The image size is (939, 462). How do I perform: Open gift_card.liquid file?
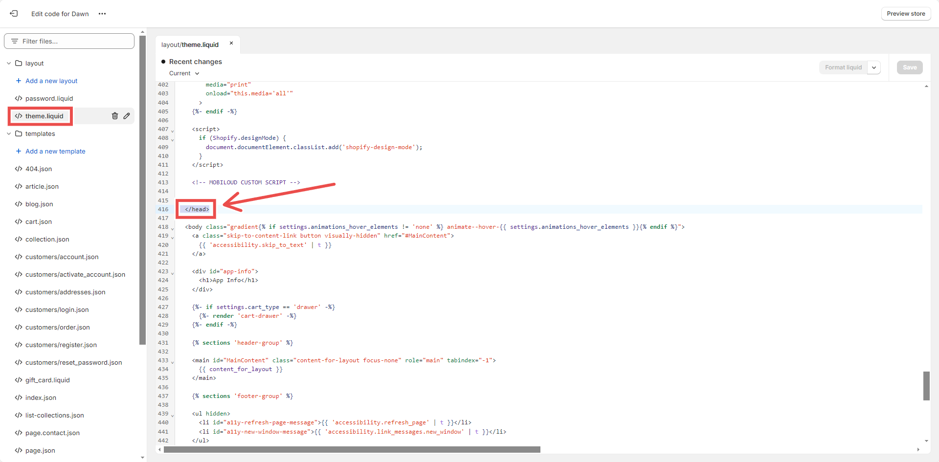click(x=47, y=380)
